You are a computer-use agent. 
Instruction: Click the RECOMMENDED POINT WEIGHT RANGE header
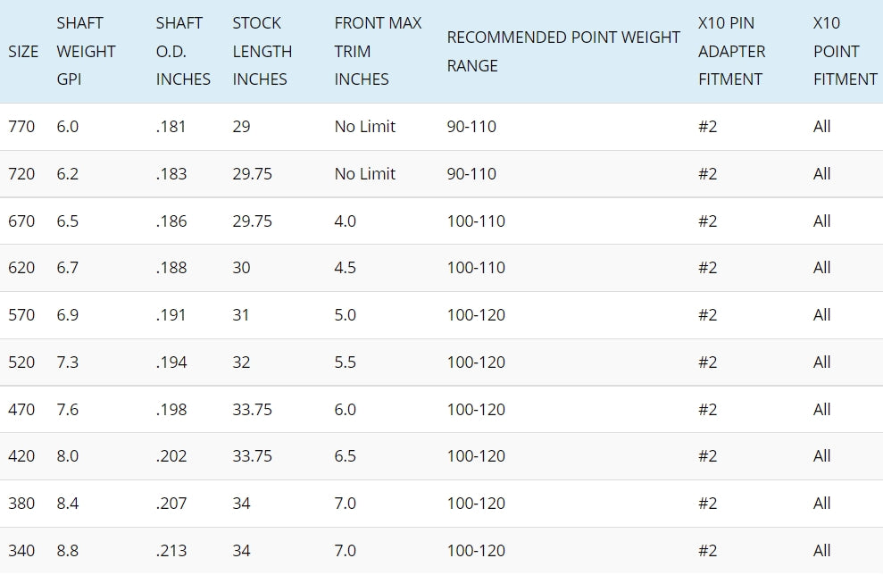pyautogui.click(x=563, y=51)
